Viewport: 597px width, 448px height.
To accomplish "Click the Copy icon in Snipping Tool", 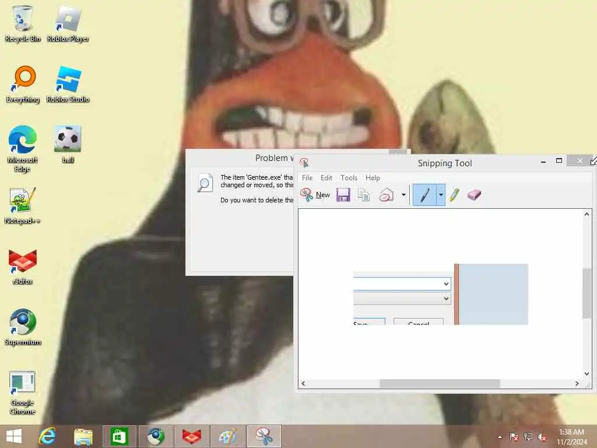I will [x=364, y=195].
